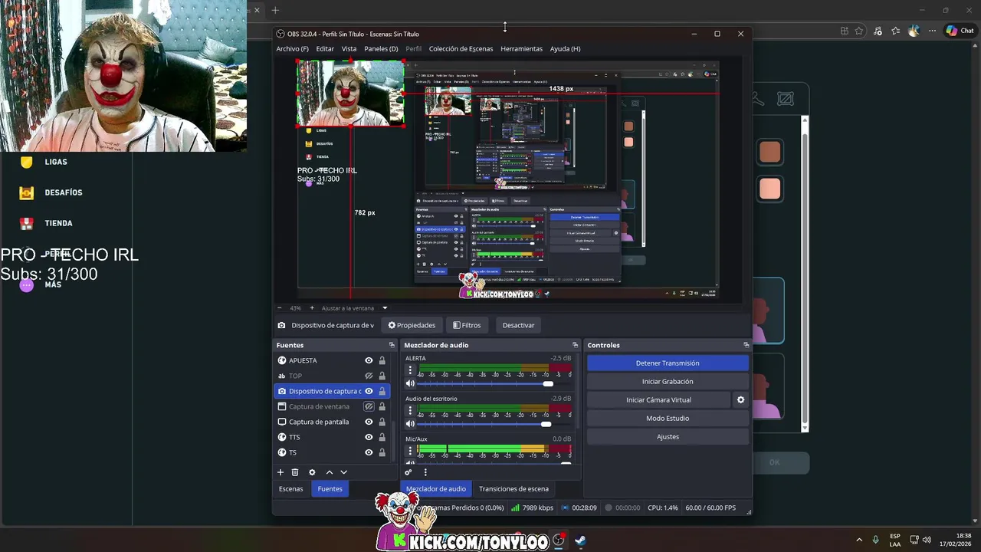Screen dimensions: 981x552
Task: Open the preview scaling dropdown arrow
Action: tap(385, 308)
